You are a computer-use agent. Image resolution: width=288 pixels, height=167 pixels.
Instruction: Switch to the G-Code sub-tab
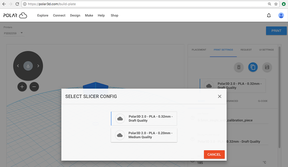click(263, 101)
